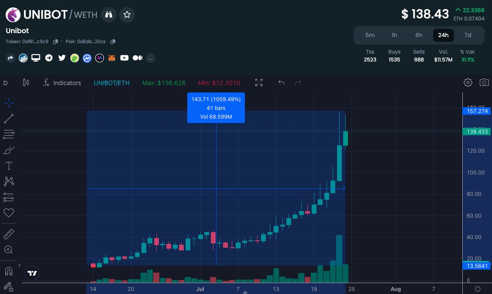Open the black circle icon with purple logo
This screenshot has height=294, width=492.
point(100,58)
